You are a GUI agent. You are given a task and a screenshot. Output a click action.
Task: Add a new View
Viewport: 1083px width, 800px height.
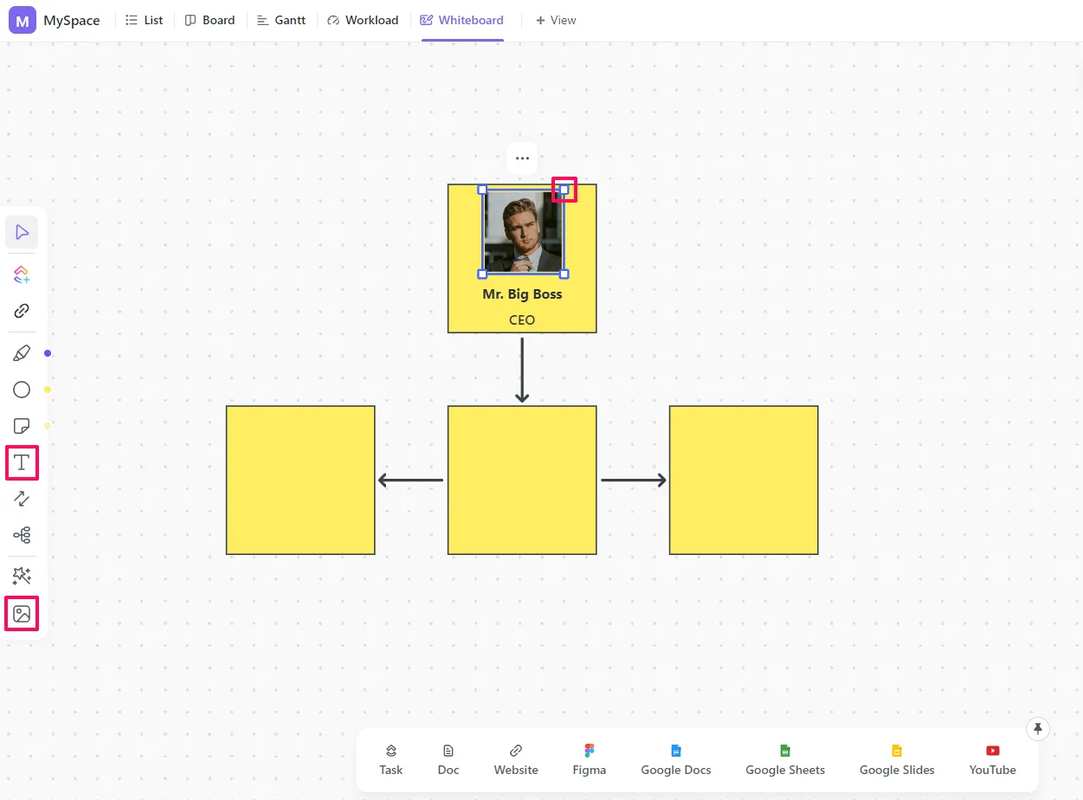point(556,20)
